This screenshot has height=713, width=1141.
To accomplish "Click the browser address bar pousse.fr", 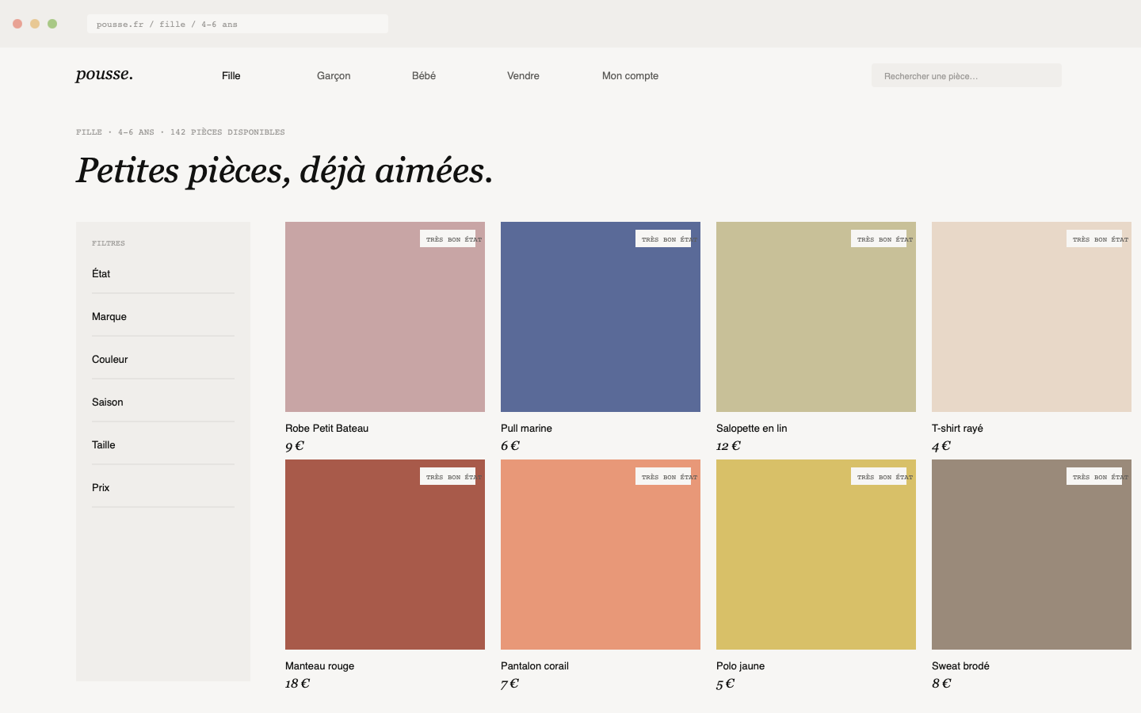I will [238, 24].
